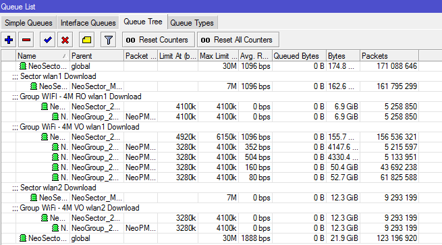Click the Reset Counters button
The width and height of the screenshot is (442, 245).
tap(159, 40)
